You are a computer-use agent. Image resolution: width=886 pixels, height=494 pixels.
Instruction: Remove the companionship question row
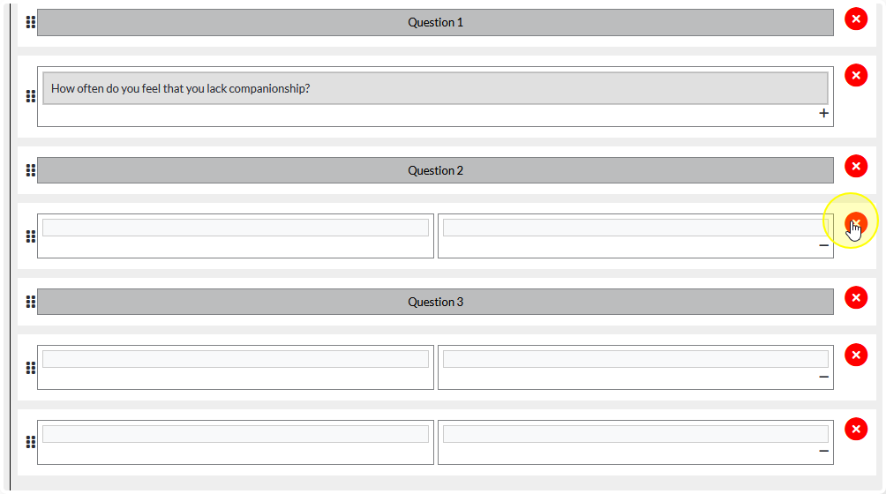[856, 75]
